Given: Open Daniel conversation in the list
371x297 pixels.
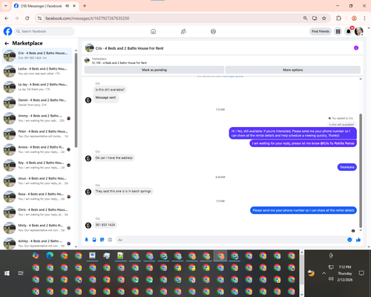Looking at the screenshot, I should pyautogui.click(x=37, y=102).
